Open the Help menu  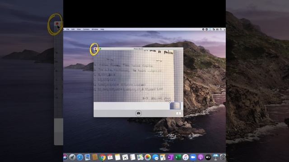click(x=102, y=29)
